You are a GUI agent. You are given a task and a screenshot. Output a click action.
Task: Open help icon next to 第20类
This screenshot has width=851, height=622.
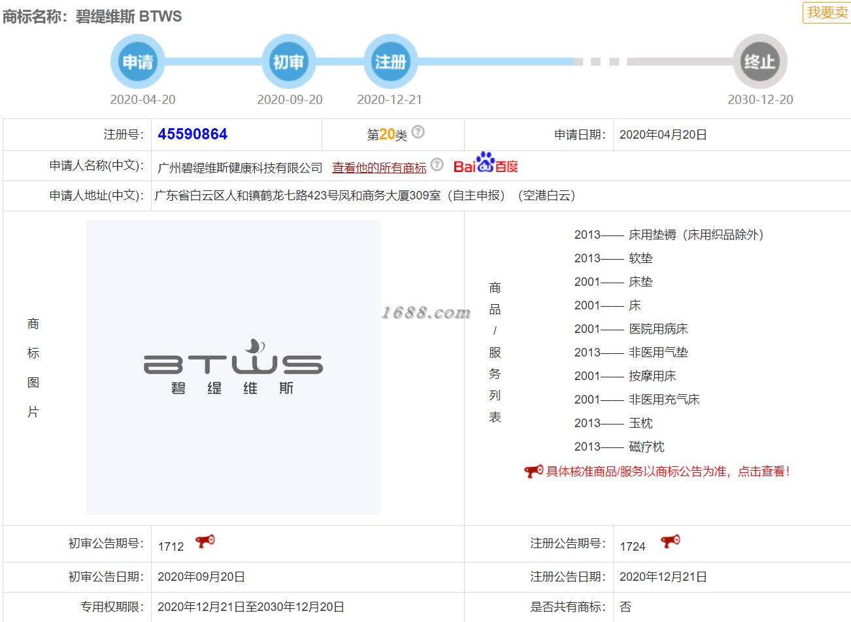coord(418,131)
